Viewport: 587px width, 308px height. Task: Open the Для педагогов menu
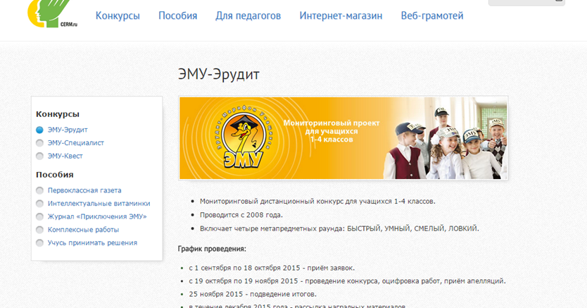pyautogui.click(x=248, y=16)
